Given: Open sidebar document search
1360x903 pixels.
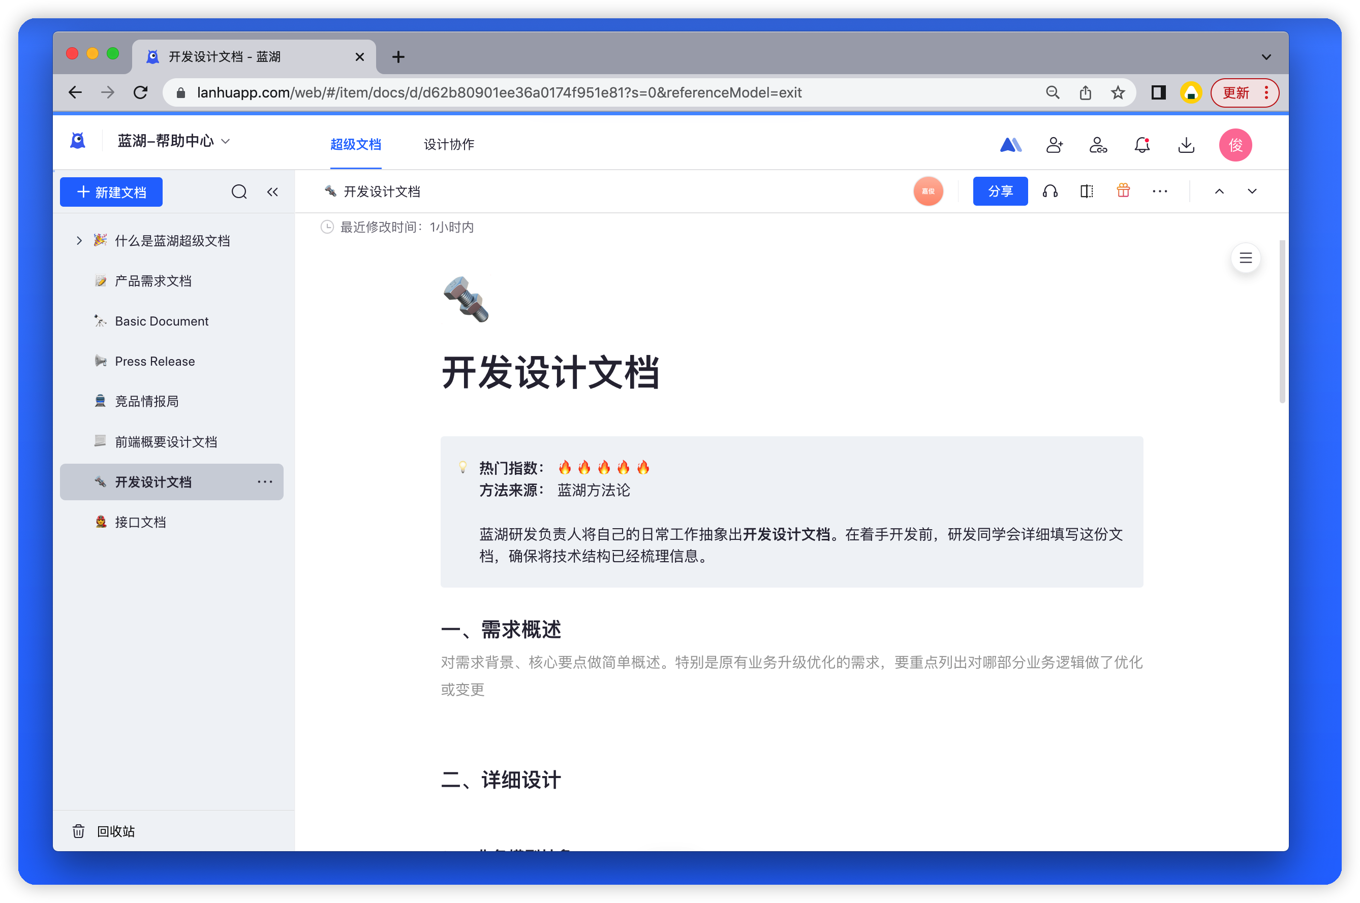Looking at the screenshot, I should [x=239, y=192].
